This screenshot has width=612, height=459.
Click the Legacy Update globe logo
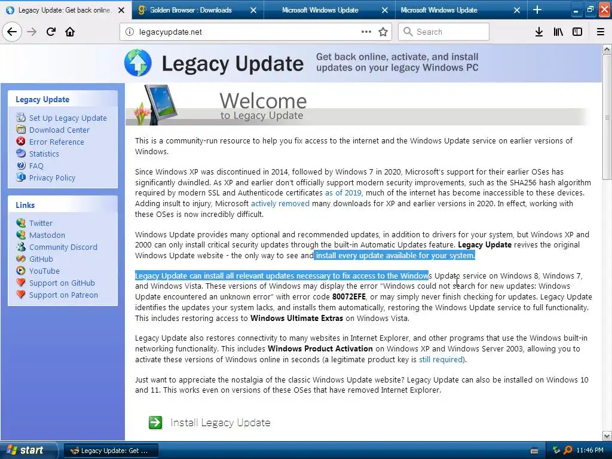[138, 62]
